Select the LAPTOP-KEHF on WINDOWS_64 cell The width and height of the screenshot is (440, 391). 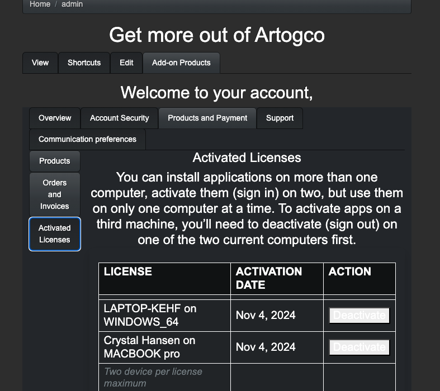[165, 316]
